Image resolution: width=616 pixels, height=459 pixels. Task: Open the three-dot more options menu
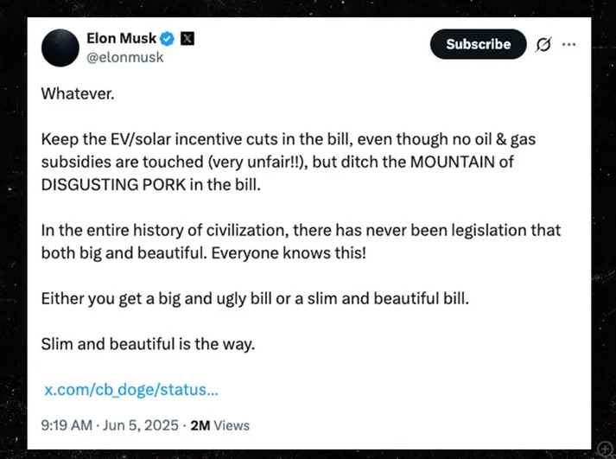[568, 44]
